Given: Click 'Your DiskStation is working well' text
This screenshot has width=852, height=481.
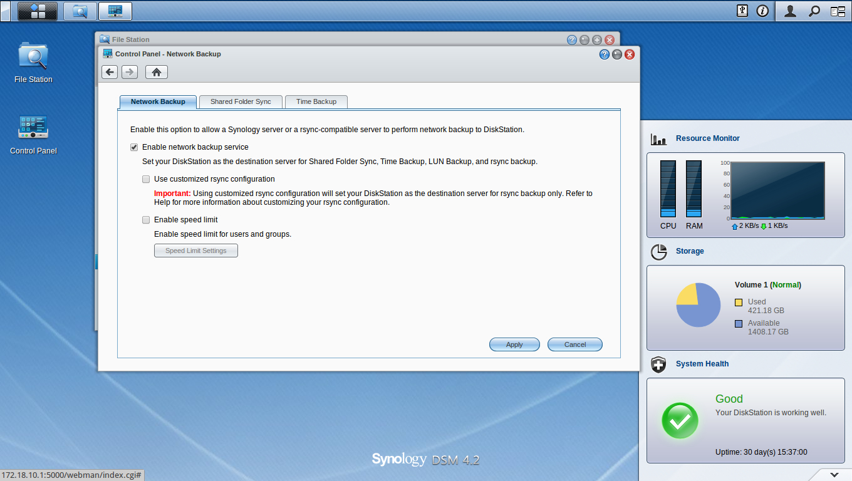Looking at the screenshot, I should (x=771, y=413).
